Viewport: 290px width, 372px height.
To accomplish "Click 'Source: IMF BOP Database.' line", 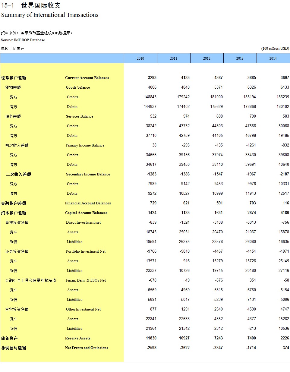I will click(23, 40).
